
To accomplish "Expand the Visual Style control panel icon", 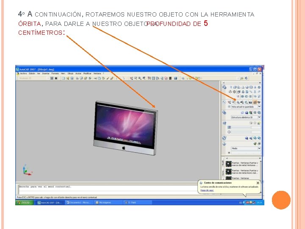I will (x=224, y=112).
